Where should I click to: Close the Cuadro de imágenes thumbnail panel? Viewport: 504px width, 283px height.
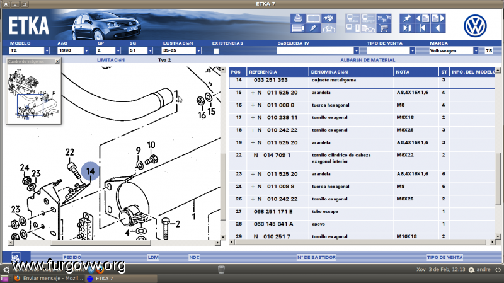pyautogui.click(x=57, y=61)
